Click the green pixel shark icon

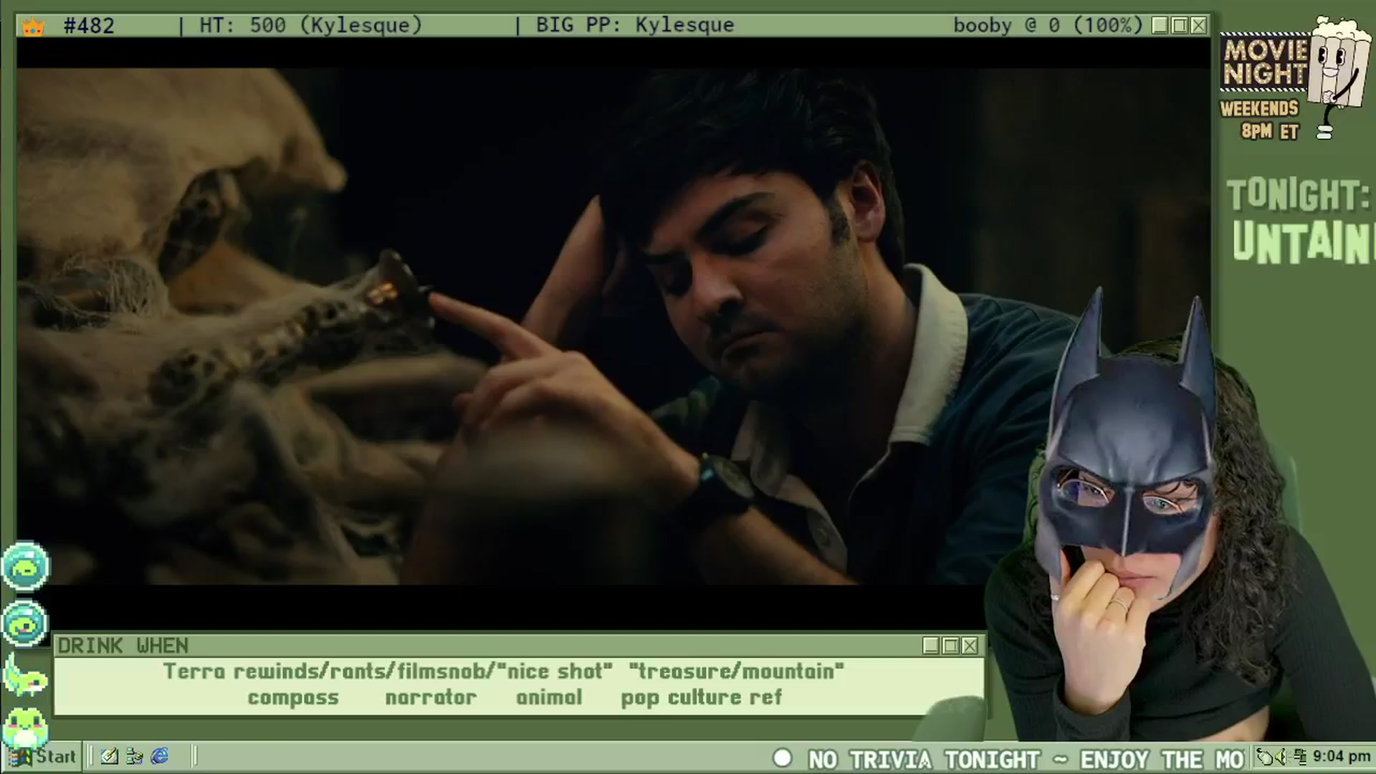click(x=24, y=675)
